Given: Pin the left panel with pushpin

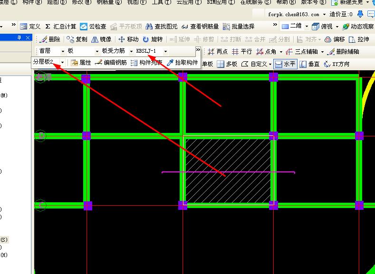Looking at the screenshot, I should [x=19, y=38].
